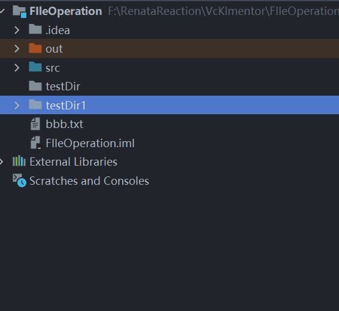The width and height of the screenshot is (339, 311).
Task: Click the gray .idea folder icon
Action: (35, 29)
